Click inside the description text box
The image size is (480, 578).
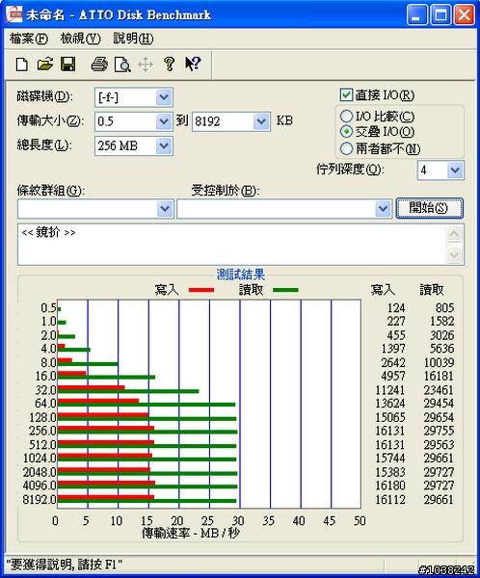click(231, 244)
